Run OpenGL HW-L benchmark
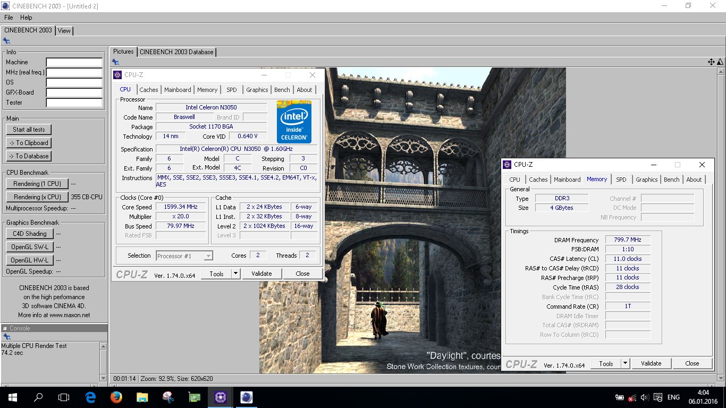Image resolution: width=726 pixels, height=408 pixels. click(29, 260)
